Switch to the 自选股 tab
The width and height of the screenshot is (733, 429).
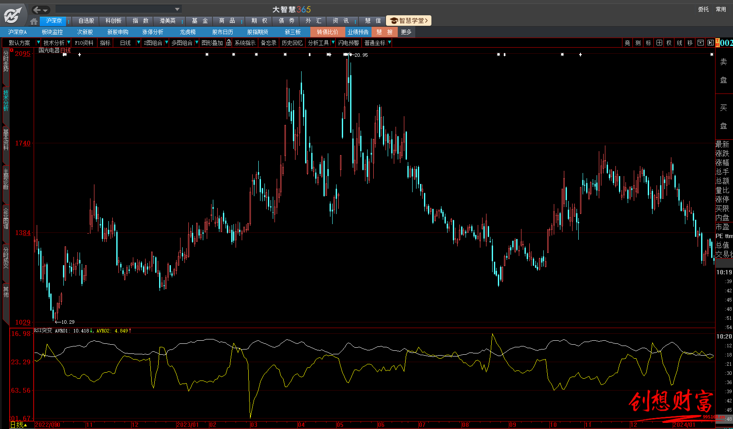(x=86, y=21)
